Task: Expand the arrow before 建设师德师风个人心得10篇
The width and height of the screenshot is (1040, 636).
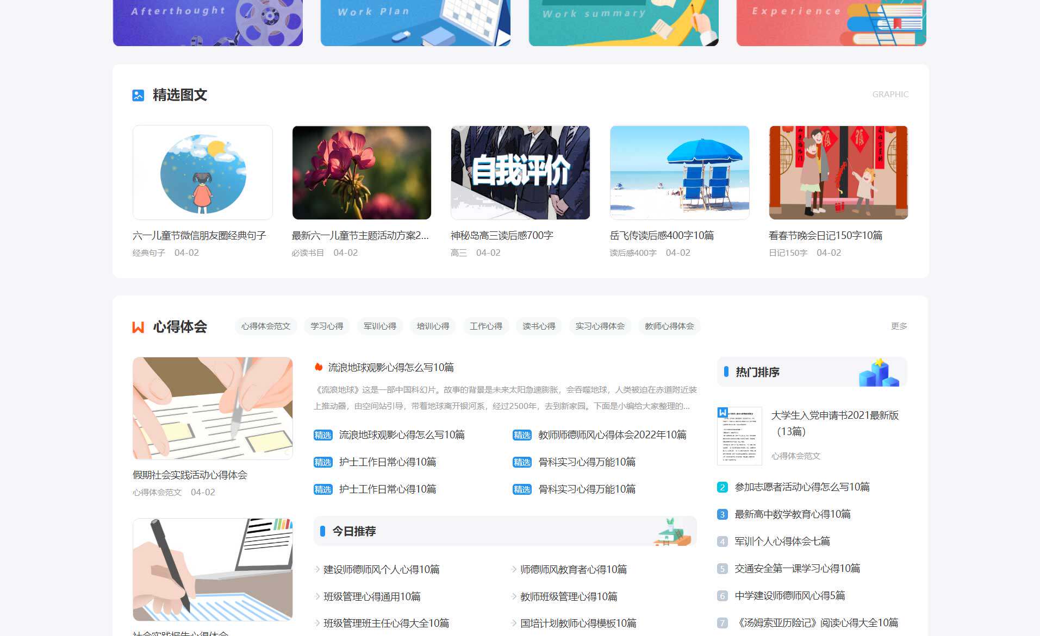Action: tap(316, 570)
